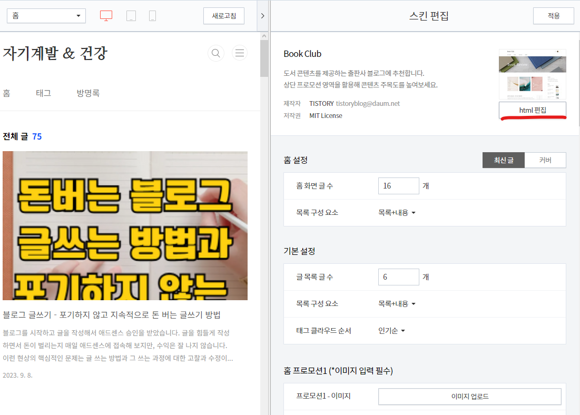Open the page selector showing 홈

click(x=46, y=15)
